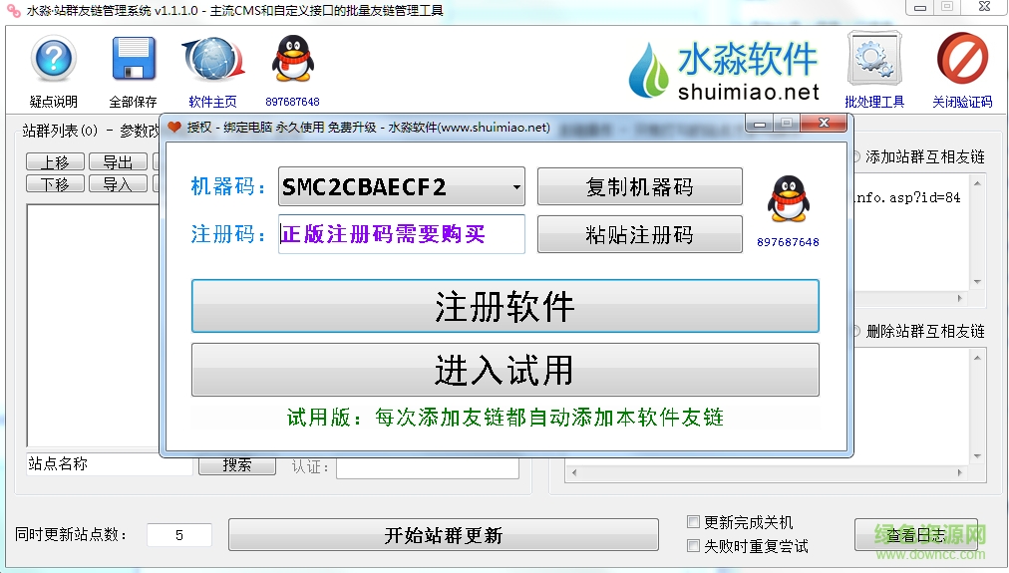Toggle the 更新完成关机 checkbox

tap(693, 521)
